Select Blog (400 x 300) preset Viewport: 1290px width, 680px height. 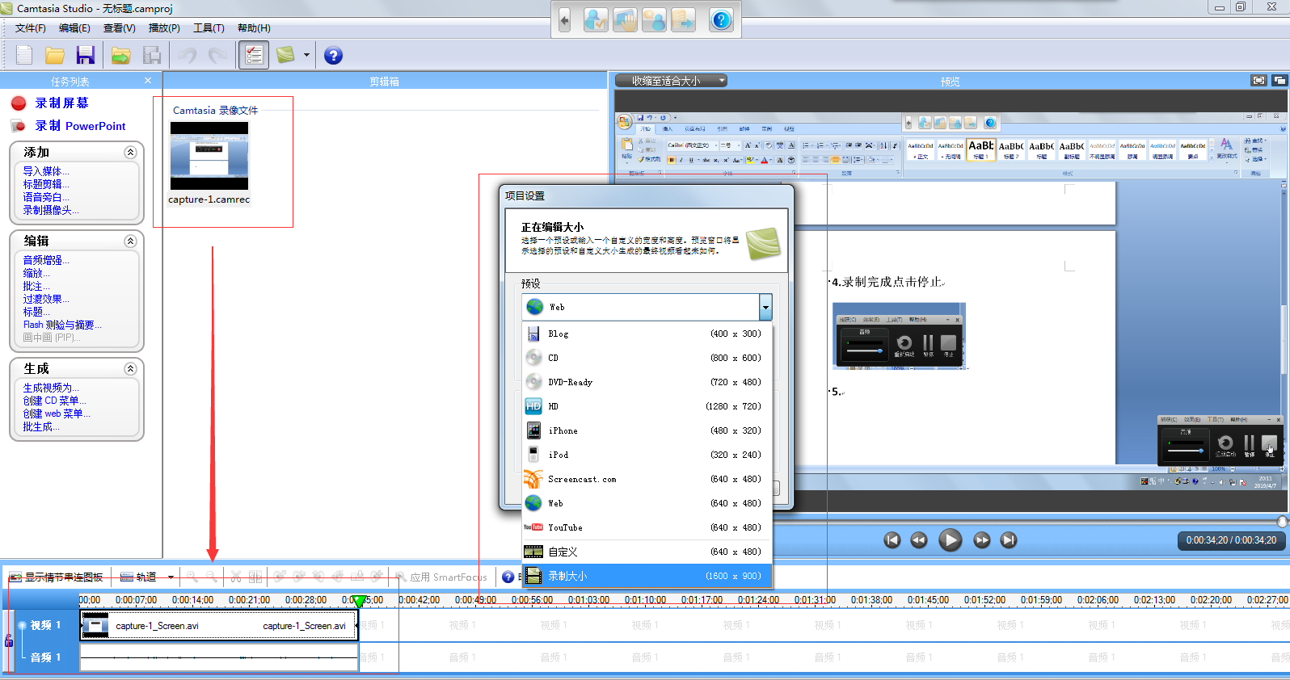[x=647, y=334]
